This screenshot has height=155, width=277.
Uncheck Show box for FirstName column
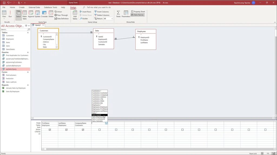tap(50, 130)
